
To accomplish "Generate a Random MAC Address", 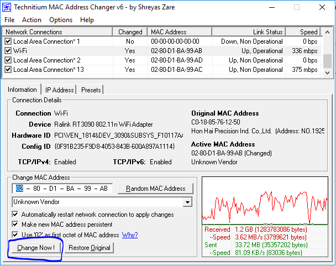I will (x=156, y=189).
